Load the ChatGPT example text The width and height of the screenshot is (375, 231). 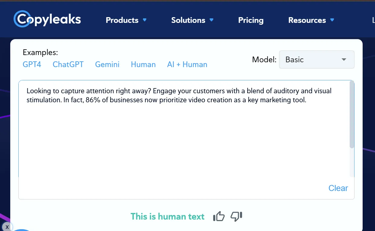point(68,64)
